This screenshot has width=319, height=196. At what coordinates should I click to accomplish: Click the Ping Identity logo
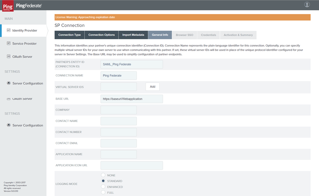tap(8, 6)
